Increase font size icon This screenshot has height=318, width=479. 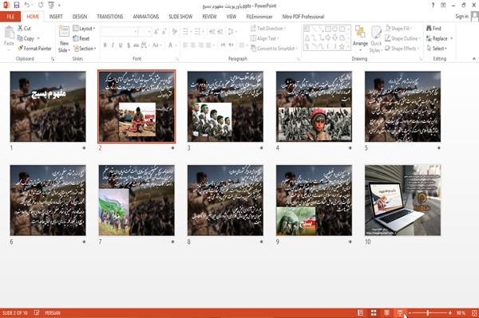[x=156, y=31]
